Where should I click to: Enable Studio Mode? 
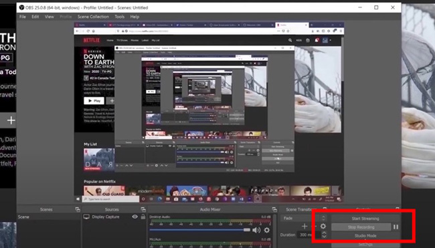pos(365,235)
